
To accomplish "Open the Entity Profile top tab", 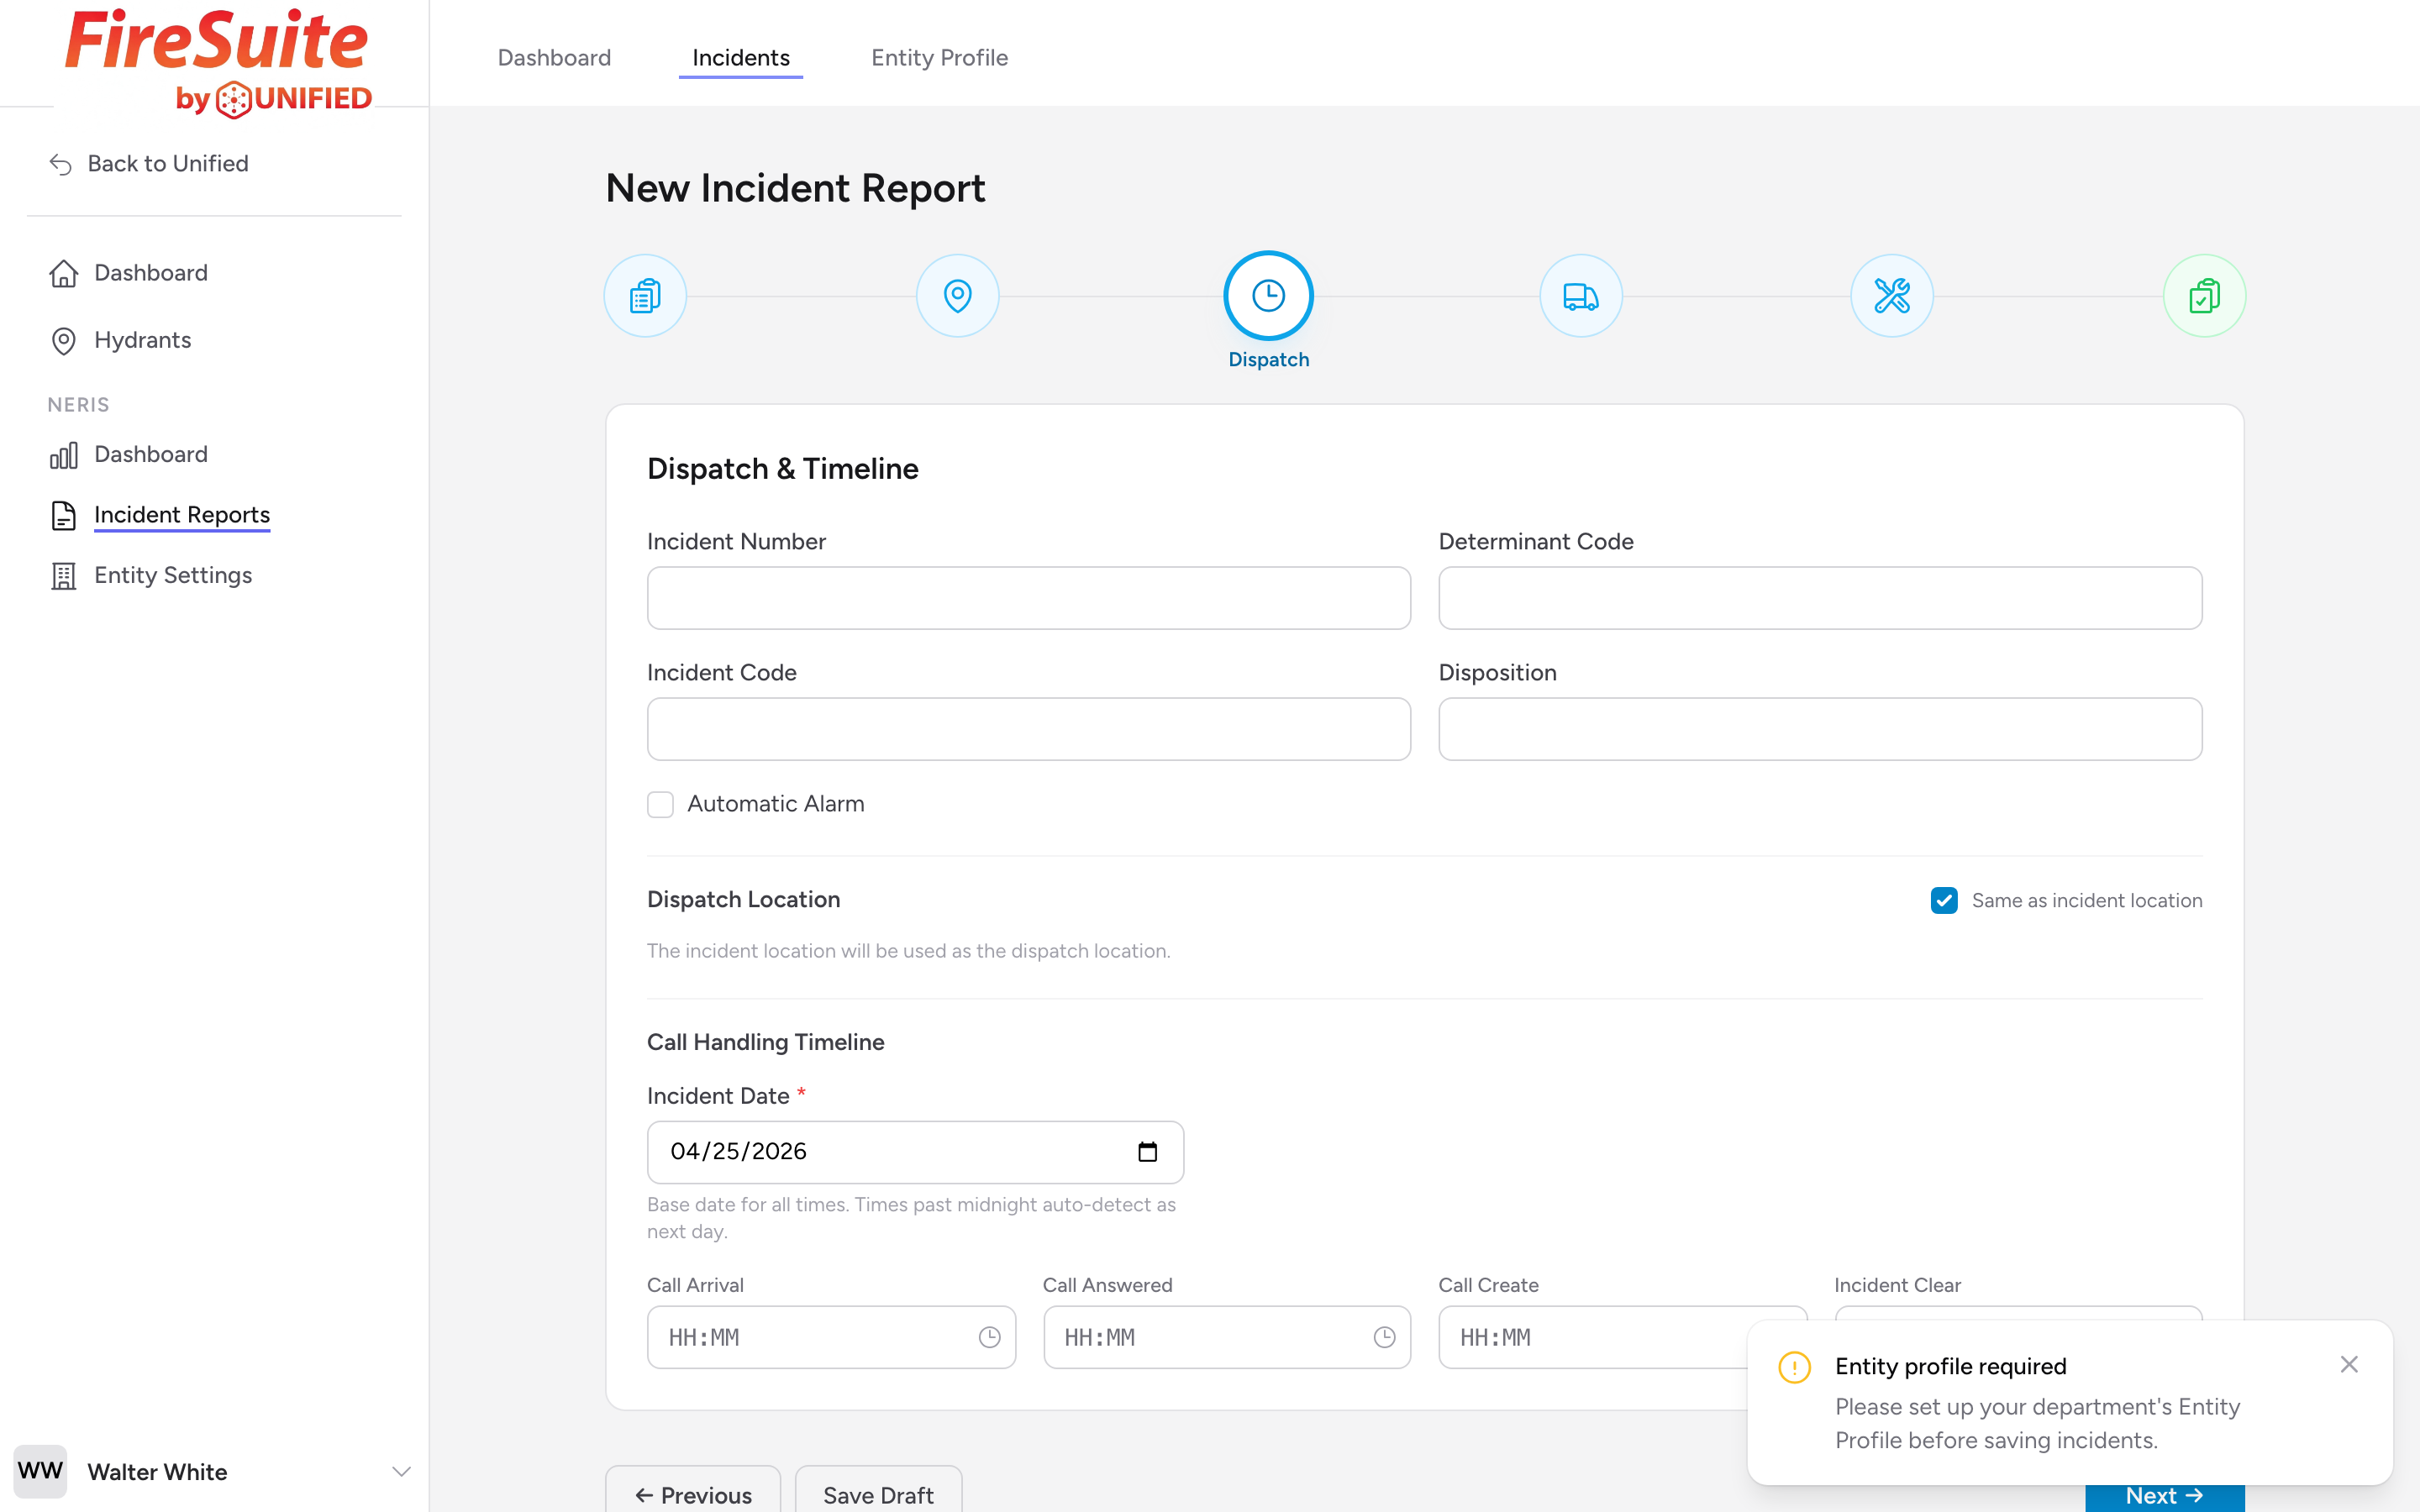I will coord(939,58).
